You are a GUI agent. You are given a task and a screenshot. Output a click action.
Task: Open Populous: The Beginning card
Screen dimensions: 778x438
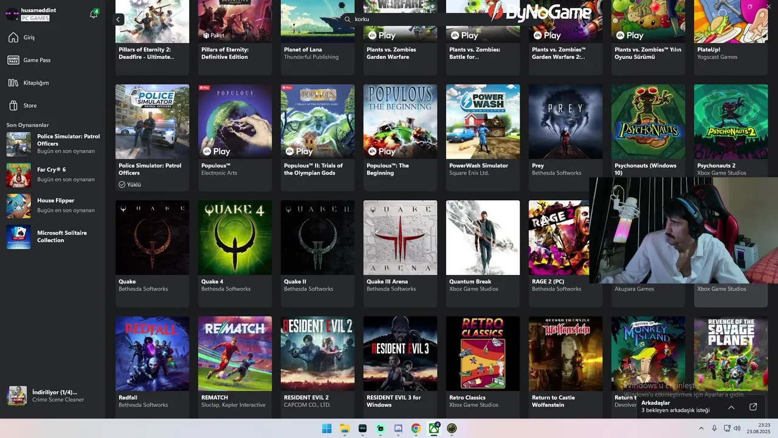pyautogui.click(x=400, y=137)
